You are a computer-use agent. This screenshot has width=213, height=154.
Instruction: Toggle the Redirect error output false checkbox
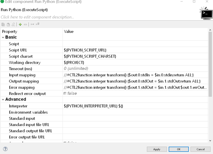tap(65, 93)
